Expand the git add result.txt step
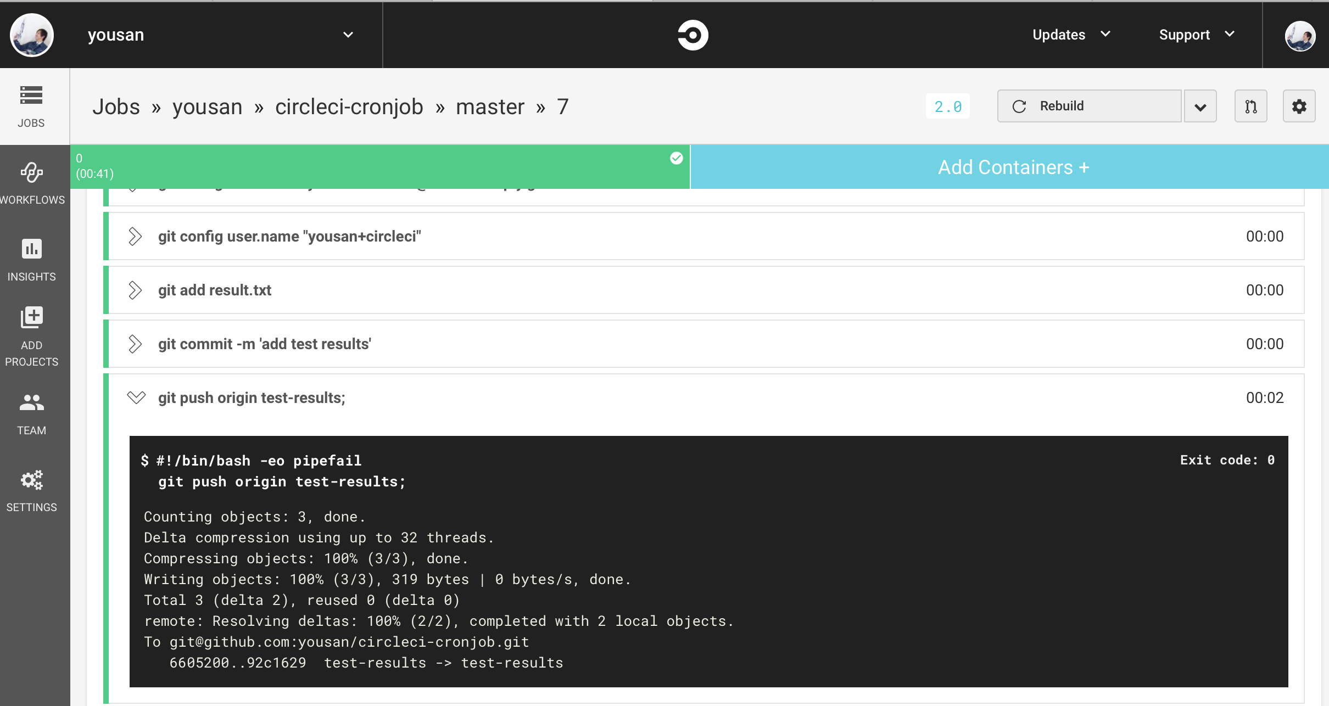Screen dimensions: 1329x706 tap(135, 290)
